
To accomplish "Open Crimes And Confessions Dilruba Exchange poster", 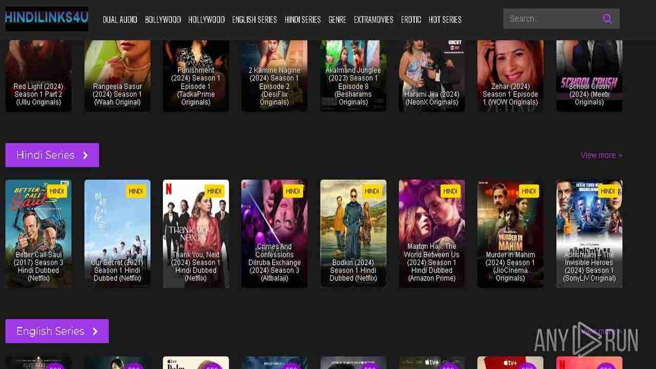I will (x=275, y=234).
